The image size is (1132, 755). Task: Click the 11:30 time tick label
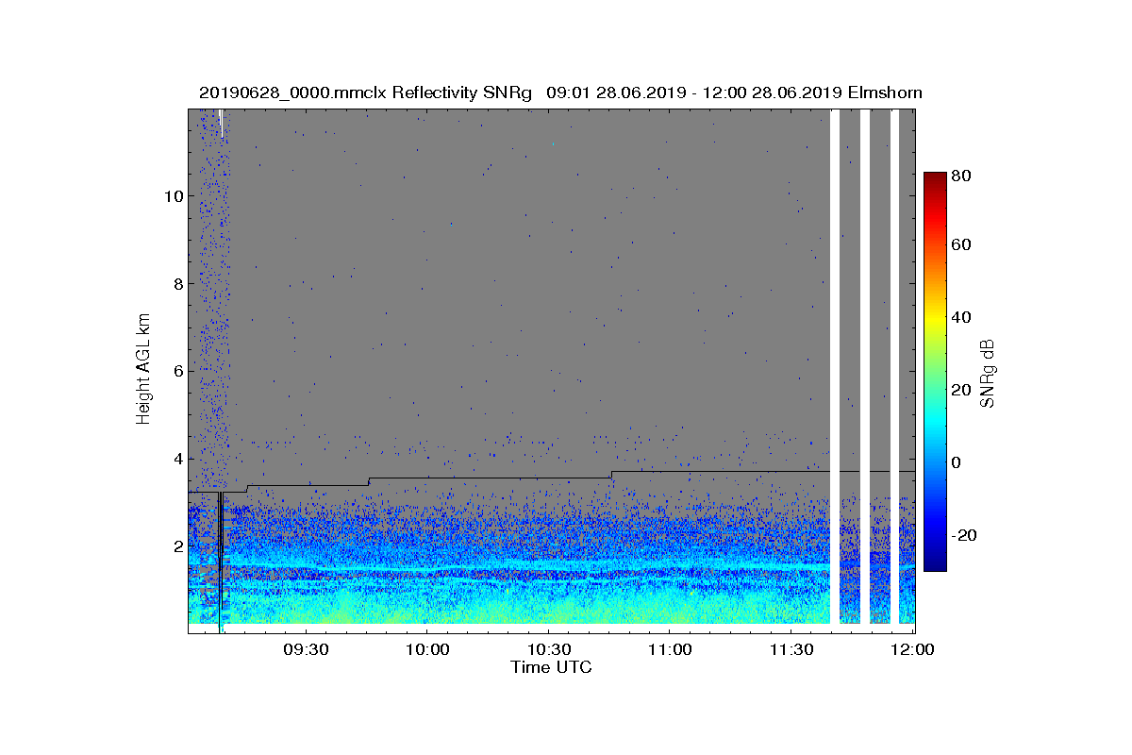791,649
